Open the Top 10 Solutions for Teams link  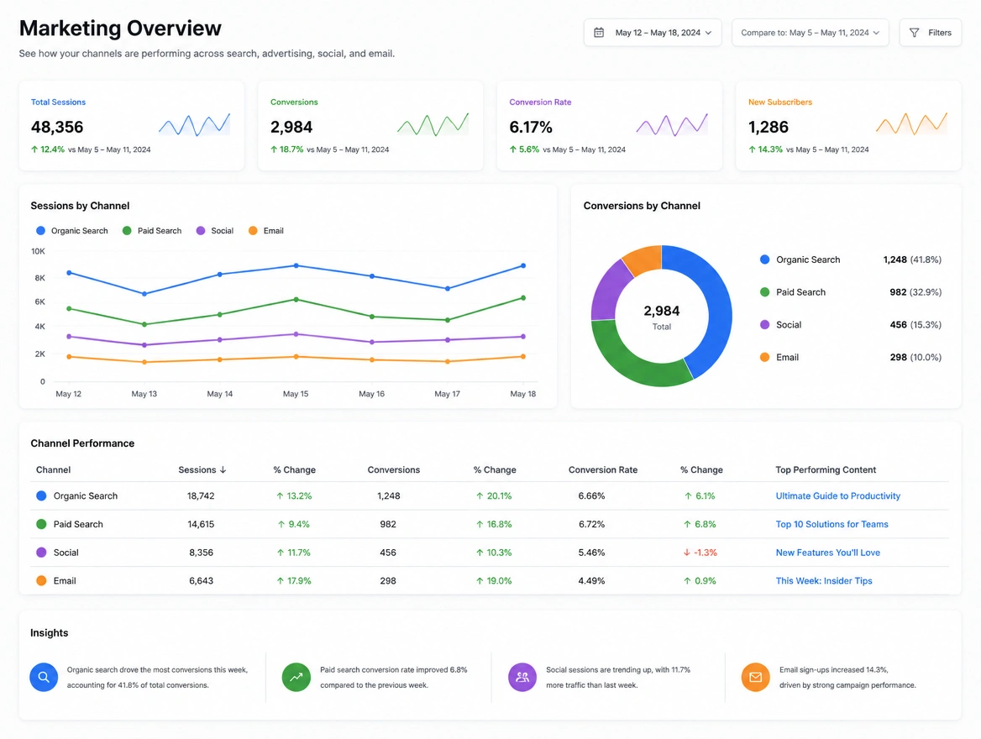pyautogui.click(x=831, y=524)
